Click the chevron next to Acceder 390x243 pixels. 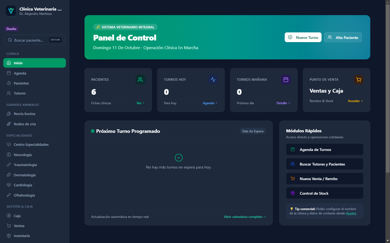tap(362, 101)
